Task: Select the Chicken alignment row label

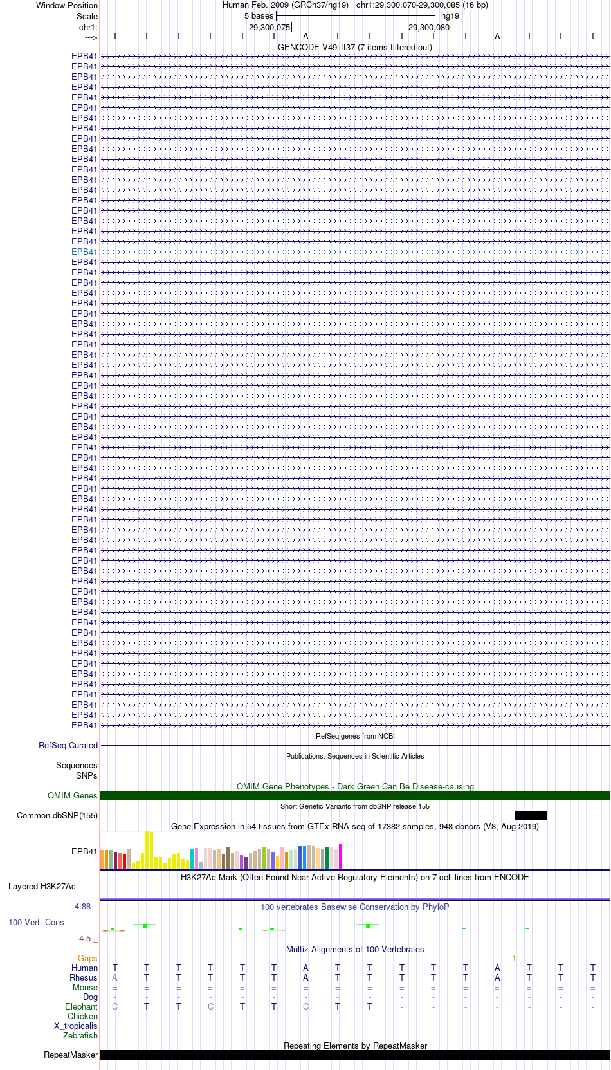Action: [82, 1016]
